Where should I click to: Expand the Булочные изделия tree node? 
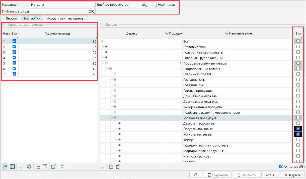click(115, 74)
